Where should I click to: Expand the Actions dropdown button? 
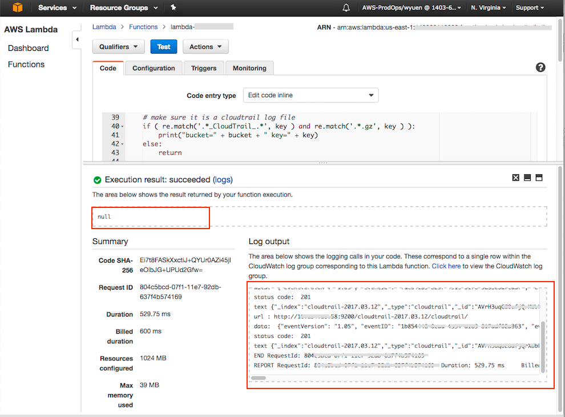[x=205, y=47]
